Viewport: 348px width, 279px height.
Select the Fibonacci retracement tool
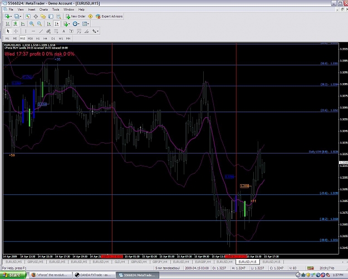click(56, 31)
